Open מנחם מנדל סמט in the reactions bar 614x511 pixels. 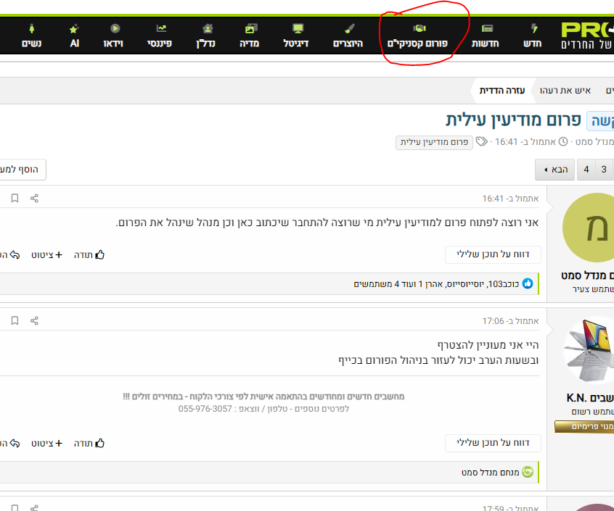491,473
